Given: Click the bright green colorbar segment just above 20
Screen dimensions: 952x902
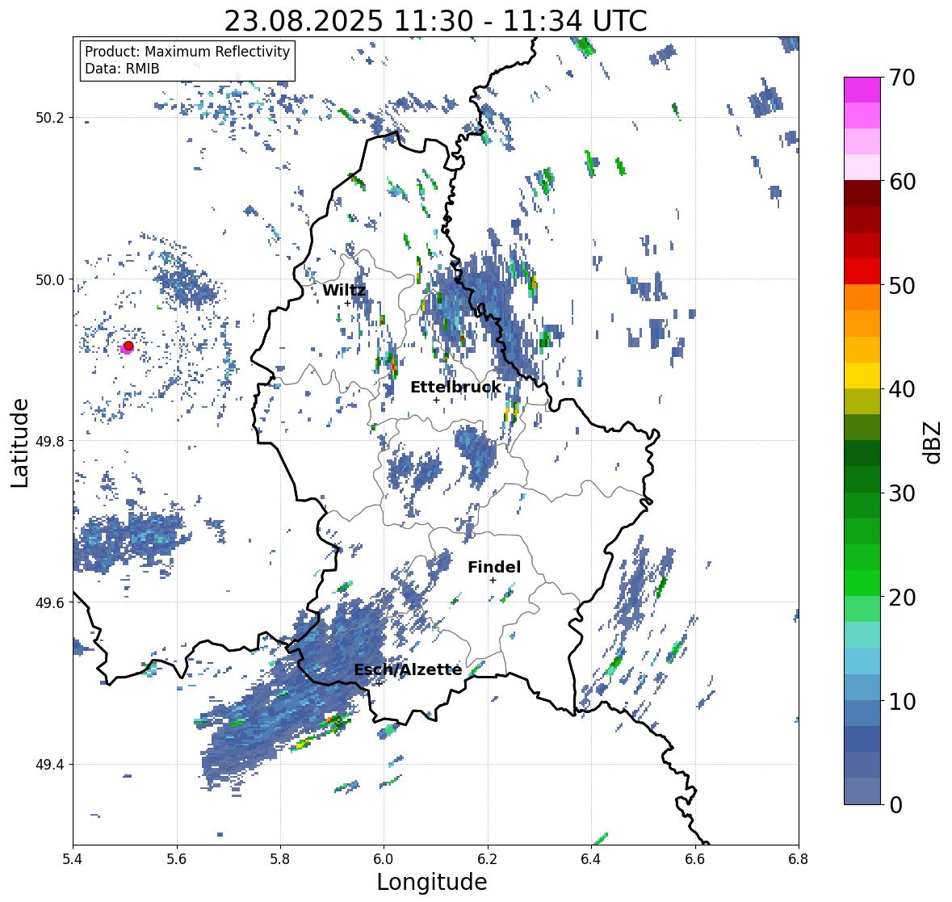Looking at the screenshot, I should [862, 583].
